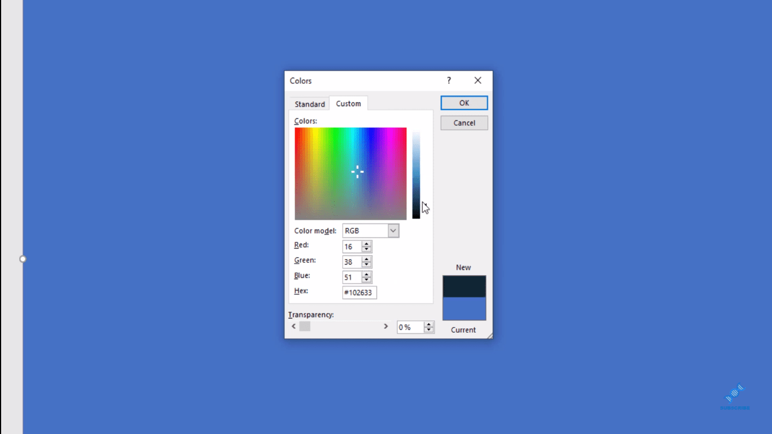Screen dimensions: 772x434
Task: Decrease the Red value spinner
Action: point(366,249)
